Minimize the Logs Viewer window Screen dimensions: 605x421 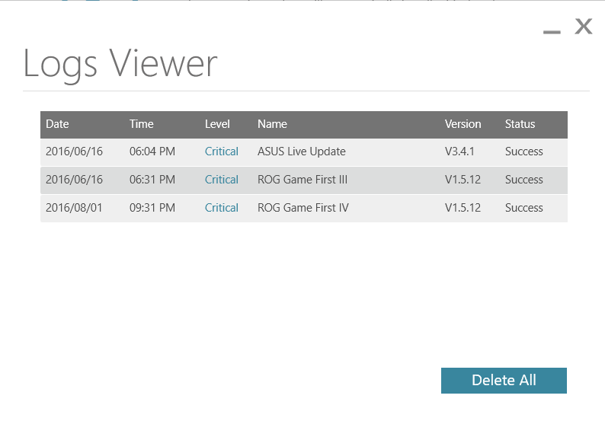(552, 32)
